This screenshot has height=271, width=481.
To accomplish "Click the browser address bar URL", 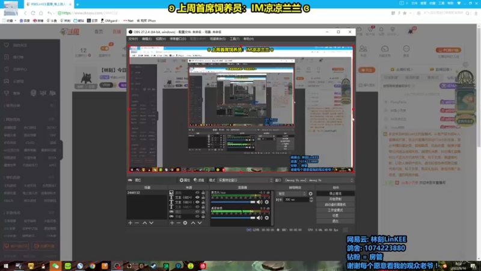I will (x=90, y=13).
